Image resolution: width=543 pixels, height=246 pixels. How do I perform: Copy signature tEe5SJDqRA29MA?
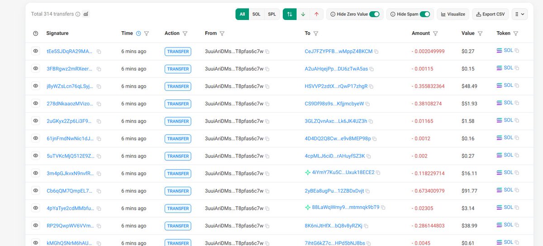click(99, 52)
